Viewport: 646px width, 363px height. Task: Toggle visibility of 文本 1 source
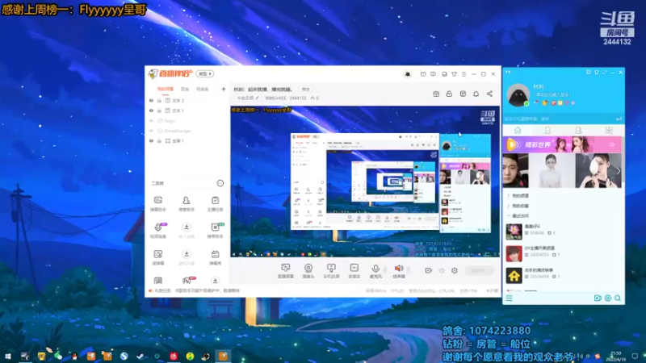pyautogui.click(x=151, y=111)
